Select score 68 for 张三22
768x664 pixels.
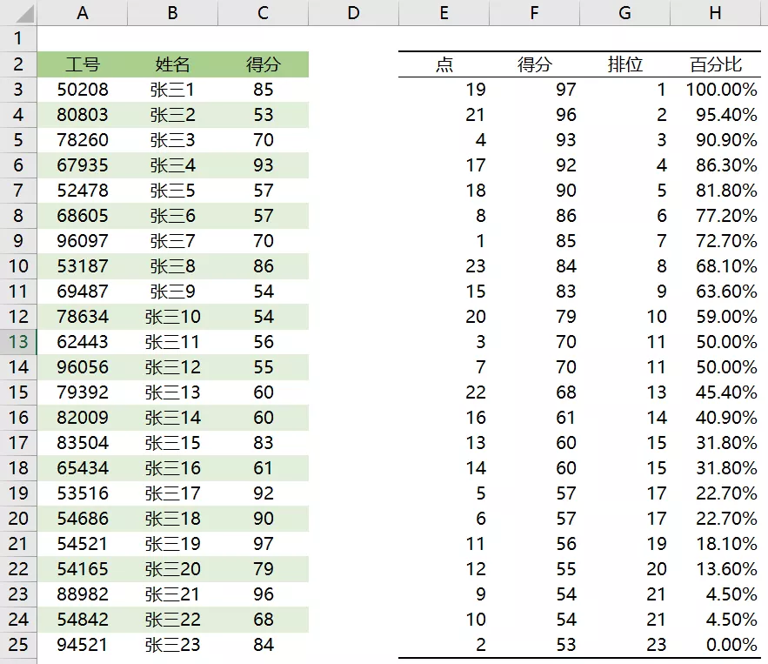click(x=263, y=620)
